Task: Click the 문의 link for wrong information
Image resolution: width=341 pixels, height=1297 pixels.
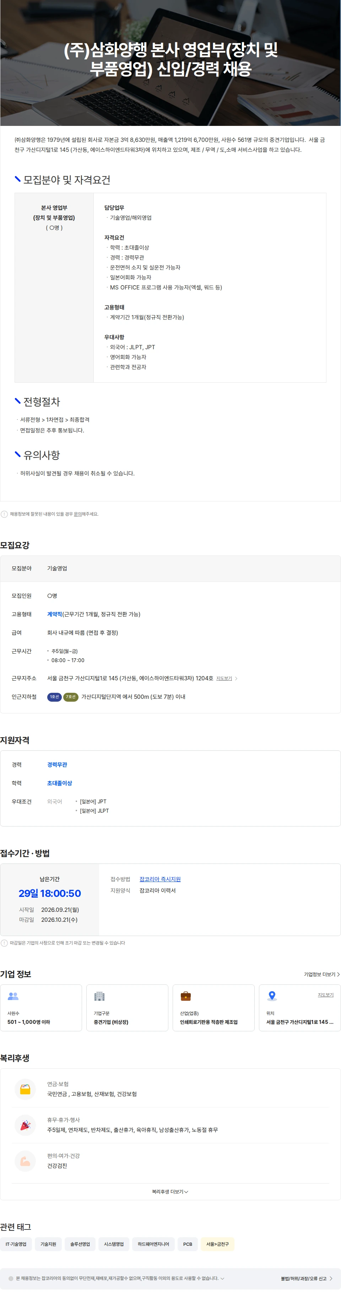Action: click(77, 514)
